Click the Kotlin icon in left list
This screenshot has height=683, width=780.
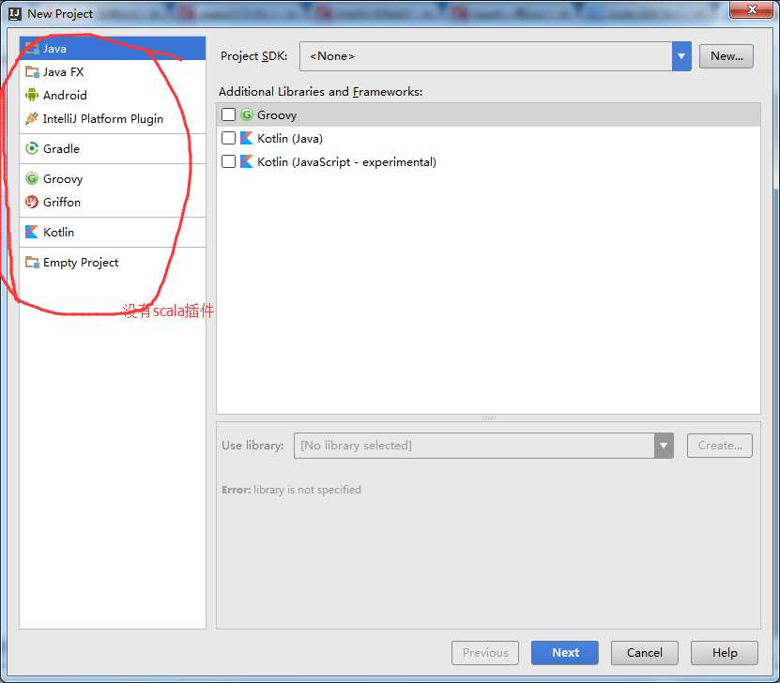click(32, 232)
